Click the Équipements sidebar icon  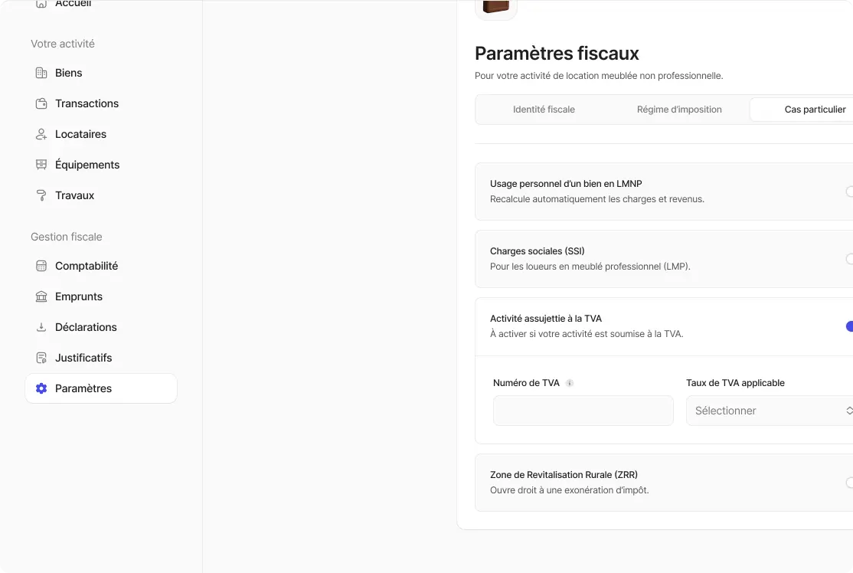[41, 165]
